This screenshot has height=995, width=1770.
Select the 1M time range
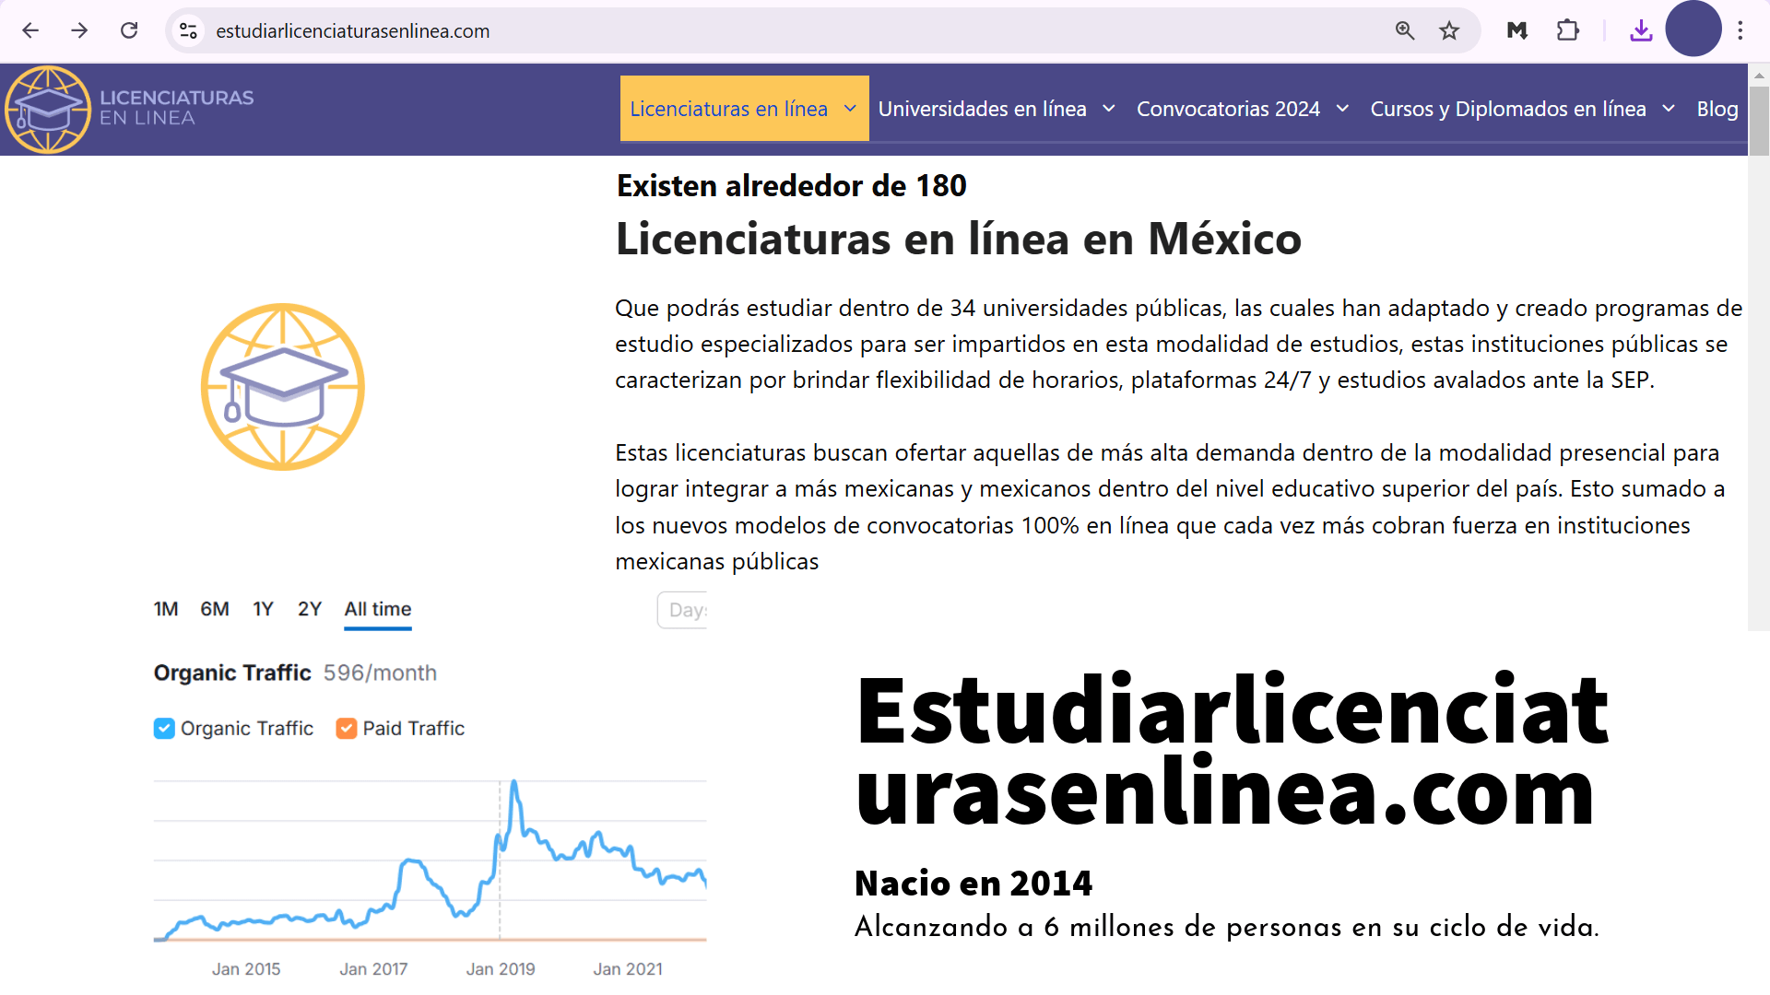(x=166, y=609)
